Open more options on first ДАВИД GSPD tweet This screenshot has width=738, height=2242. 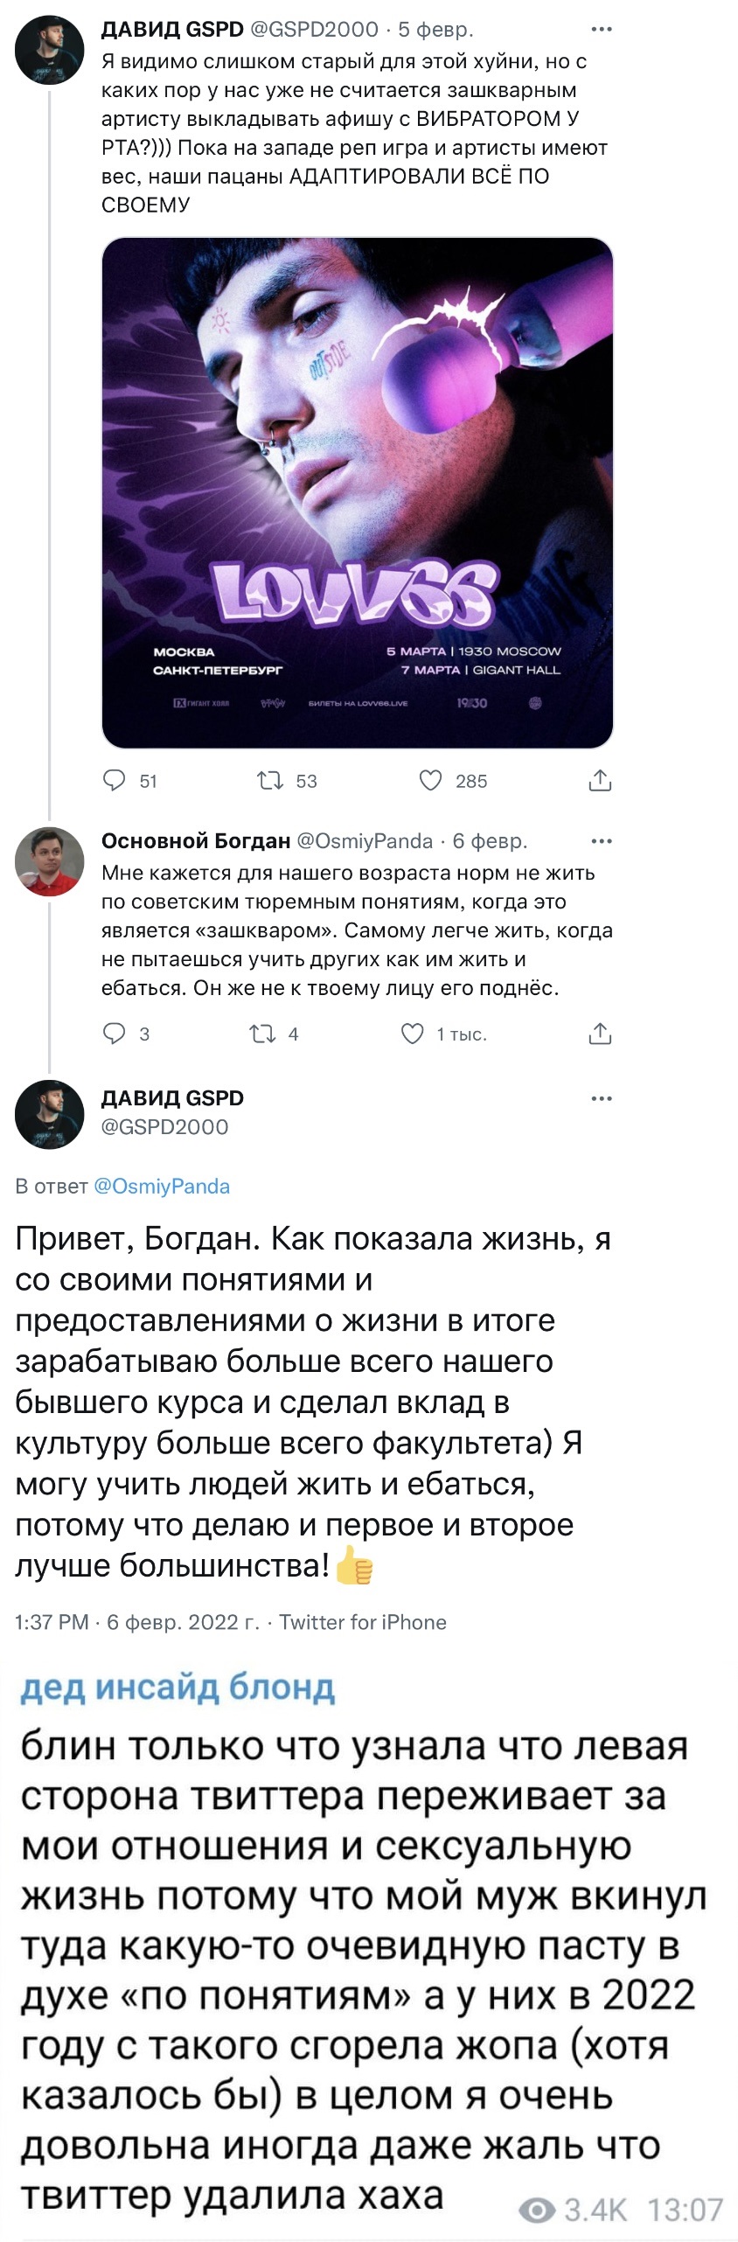[602, 30]
